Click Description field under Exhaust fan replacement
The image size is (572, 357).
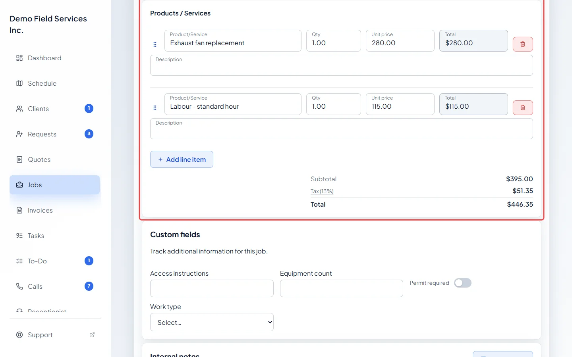tap(342, 65)
